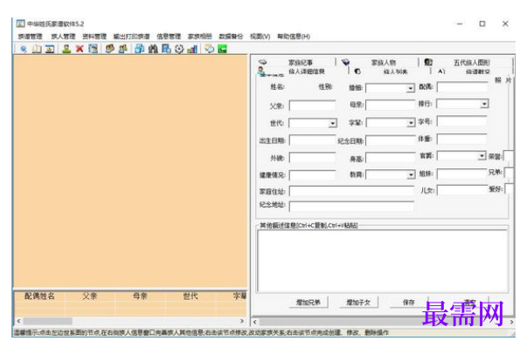Click the 儿女 input field
Image resolution: width=520 pixels, height=341 pixels.
click(x=462, y=190)
